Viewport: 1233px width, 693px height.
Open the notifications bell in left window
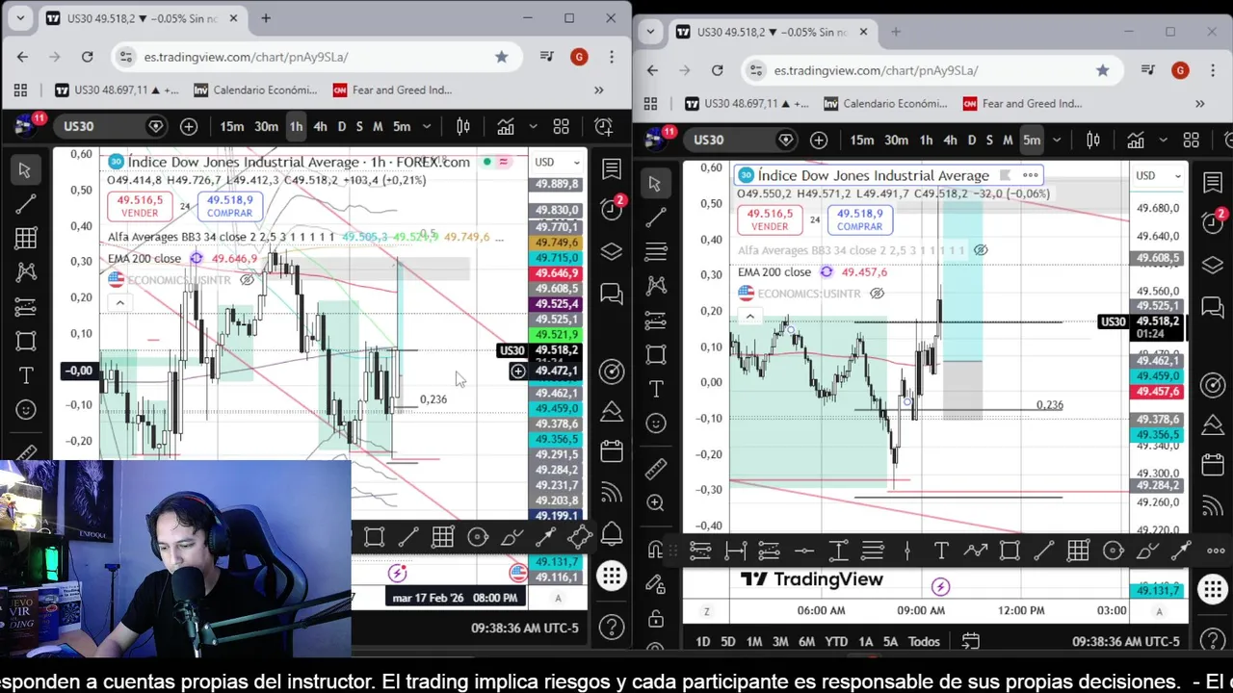click(611, 534)
